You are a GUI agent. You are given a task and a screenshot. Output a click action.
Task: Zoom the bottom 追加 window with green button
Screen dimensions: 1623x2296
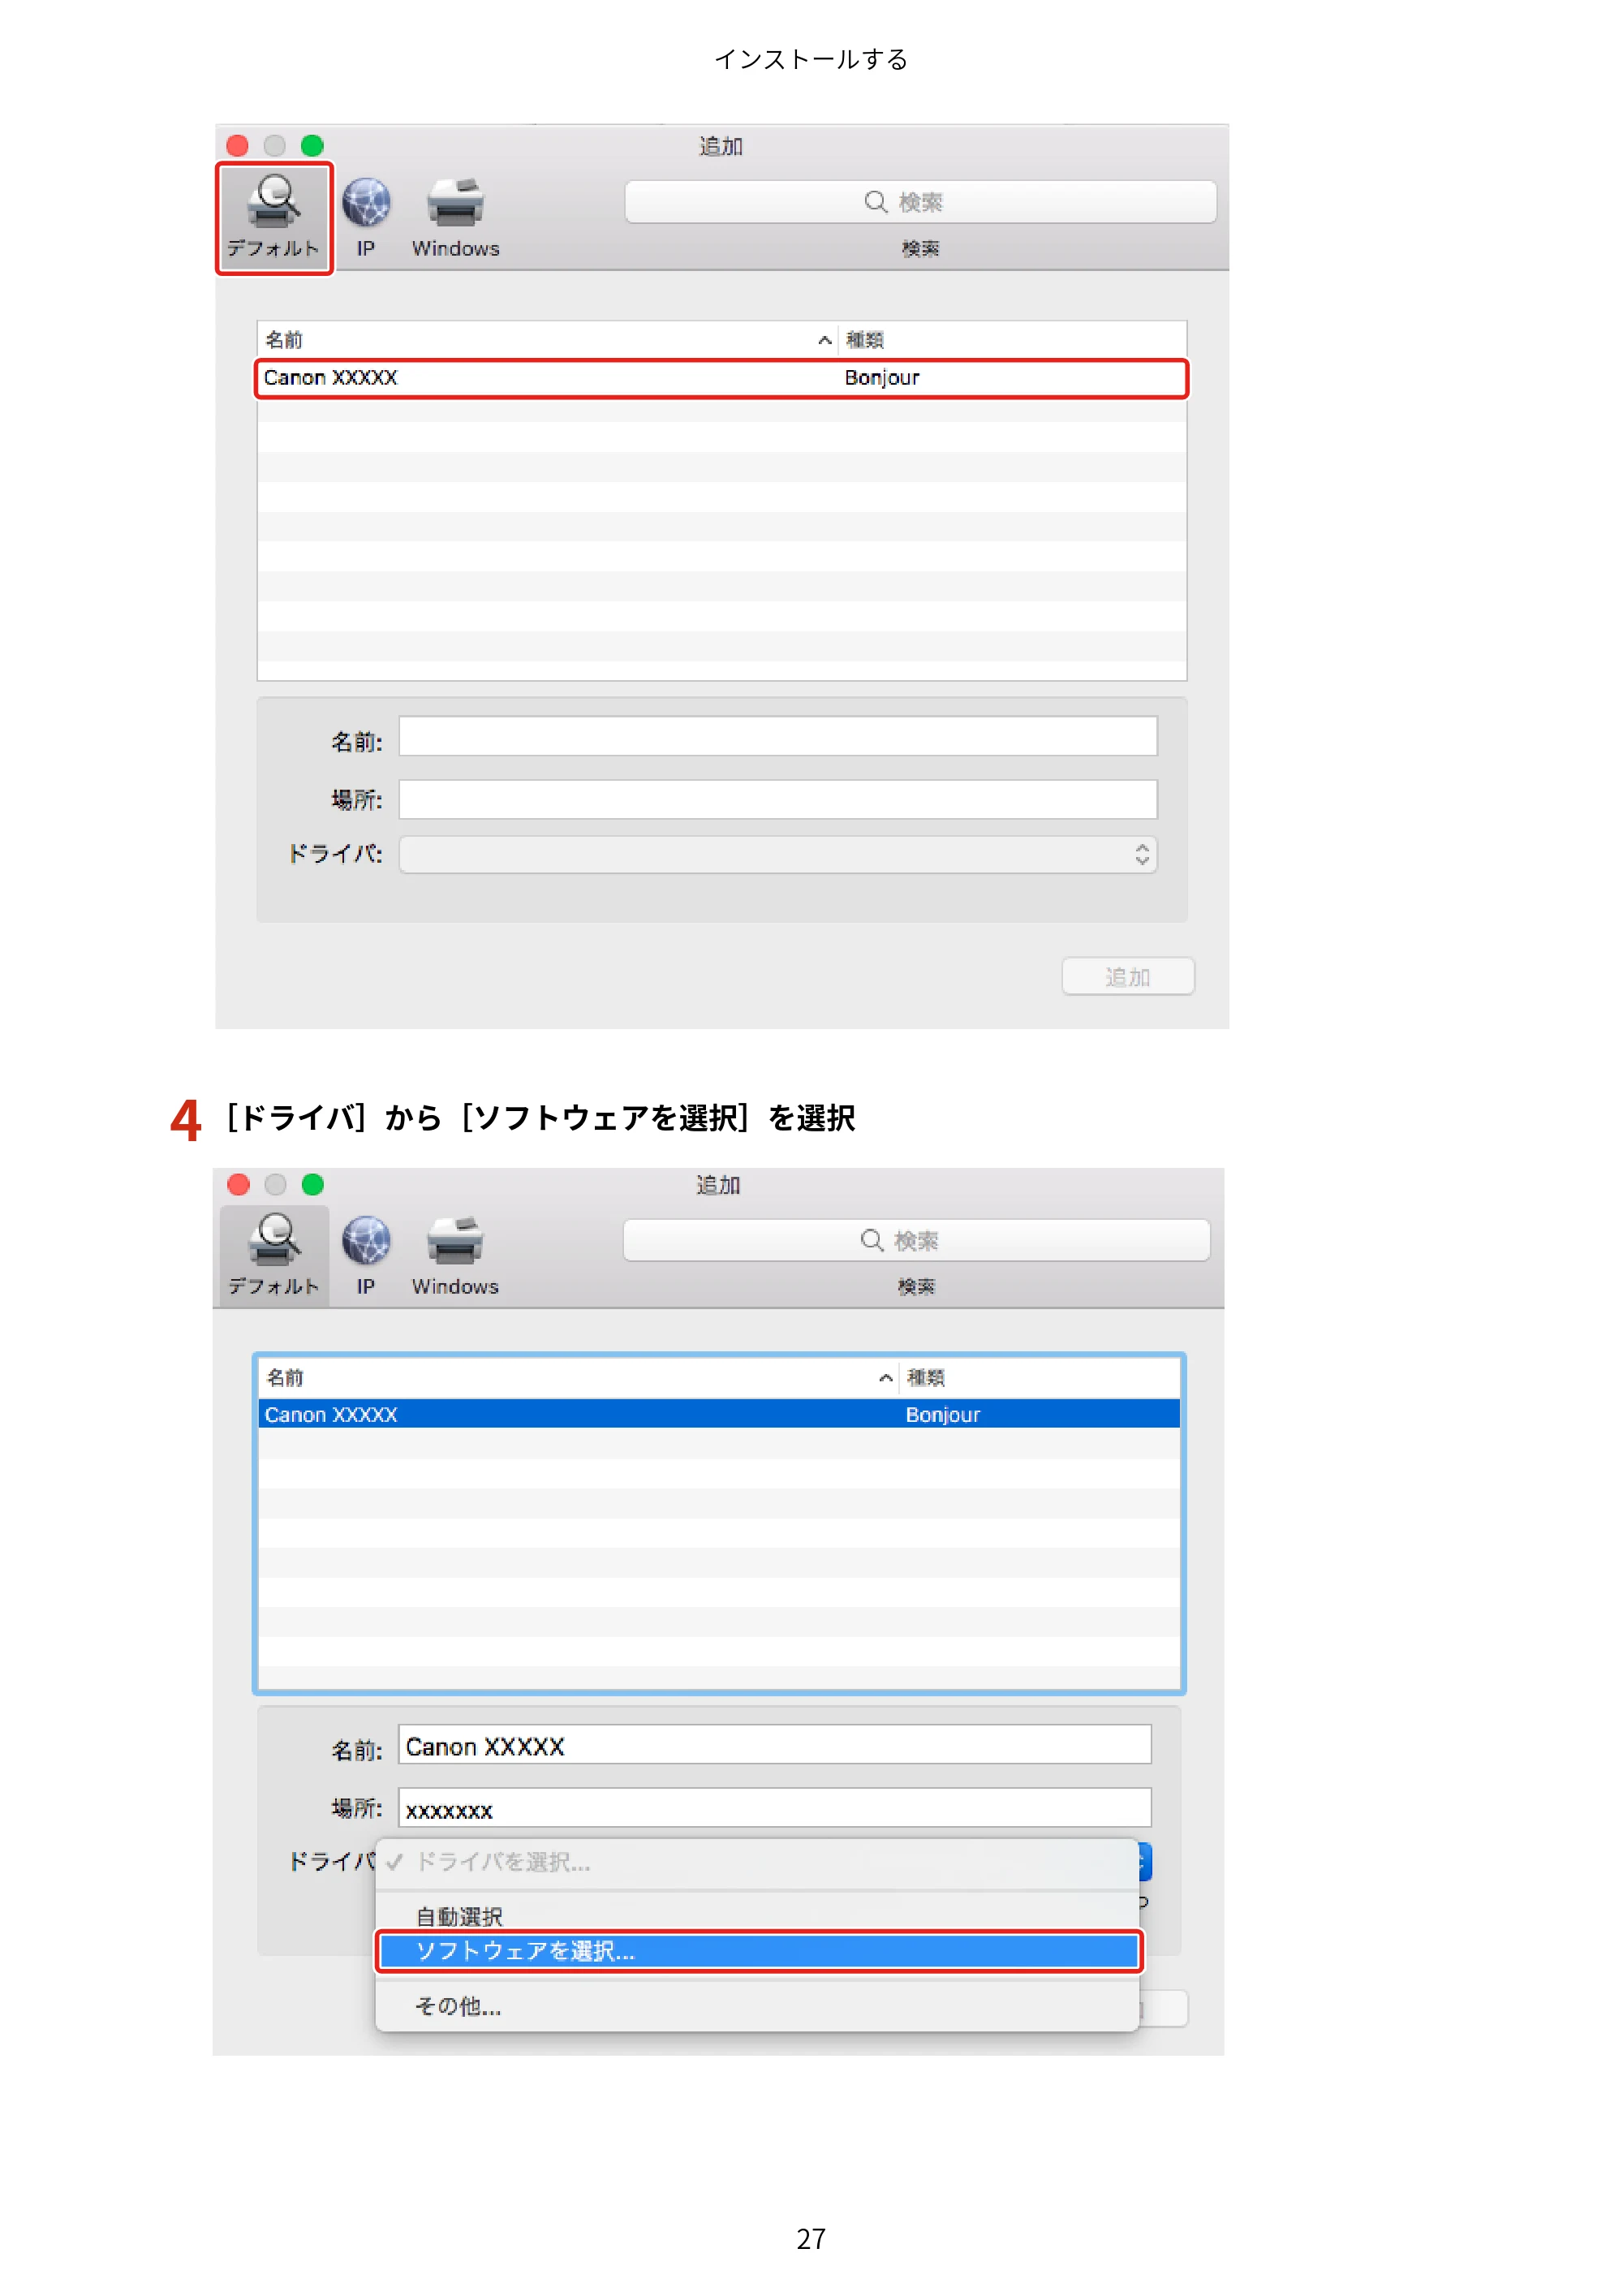pos(312,1185)
